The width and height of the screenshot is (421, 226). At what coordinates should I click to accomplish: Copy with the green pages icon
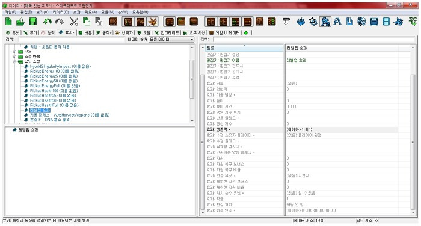(x=86, y=22)
